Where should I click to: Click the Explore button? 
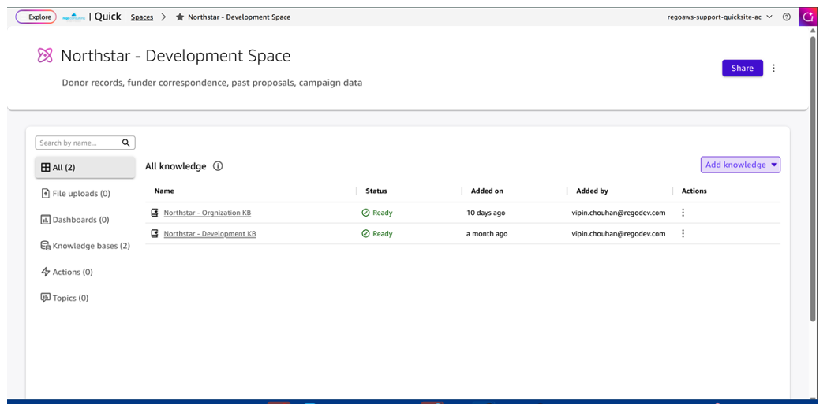click(x=36, y=17)
